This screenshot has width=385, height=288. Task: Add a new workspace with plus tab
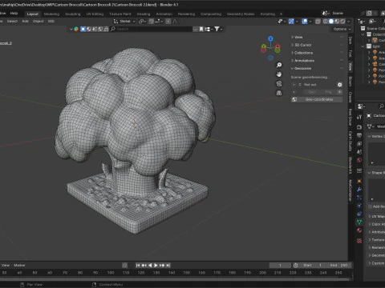click(x=281, y=14)
